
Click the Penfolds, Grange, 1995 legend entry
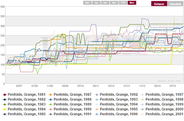pos(116,109)
